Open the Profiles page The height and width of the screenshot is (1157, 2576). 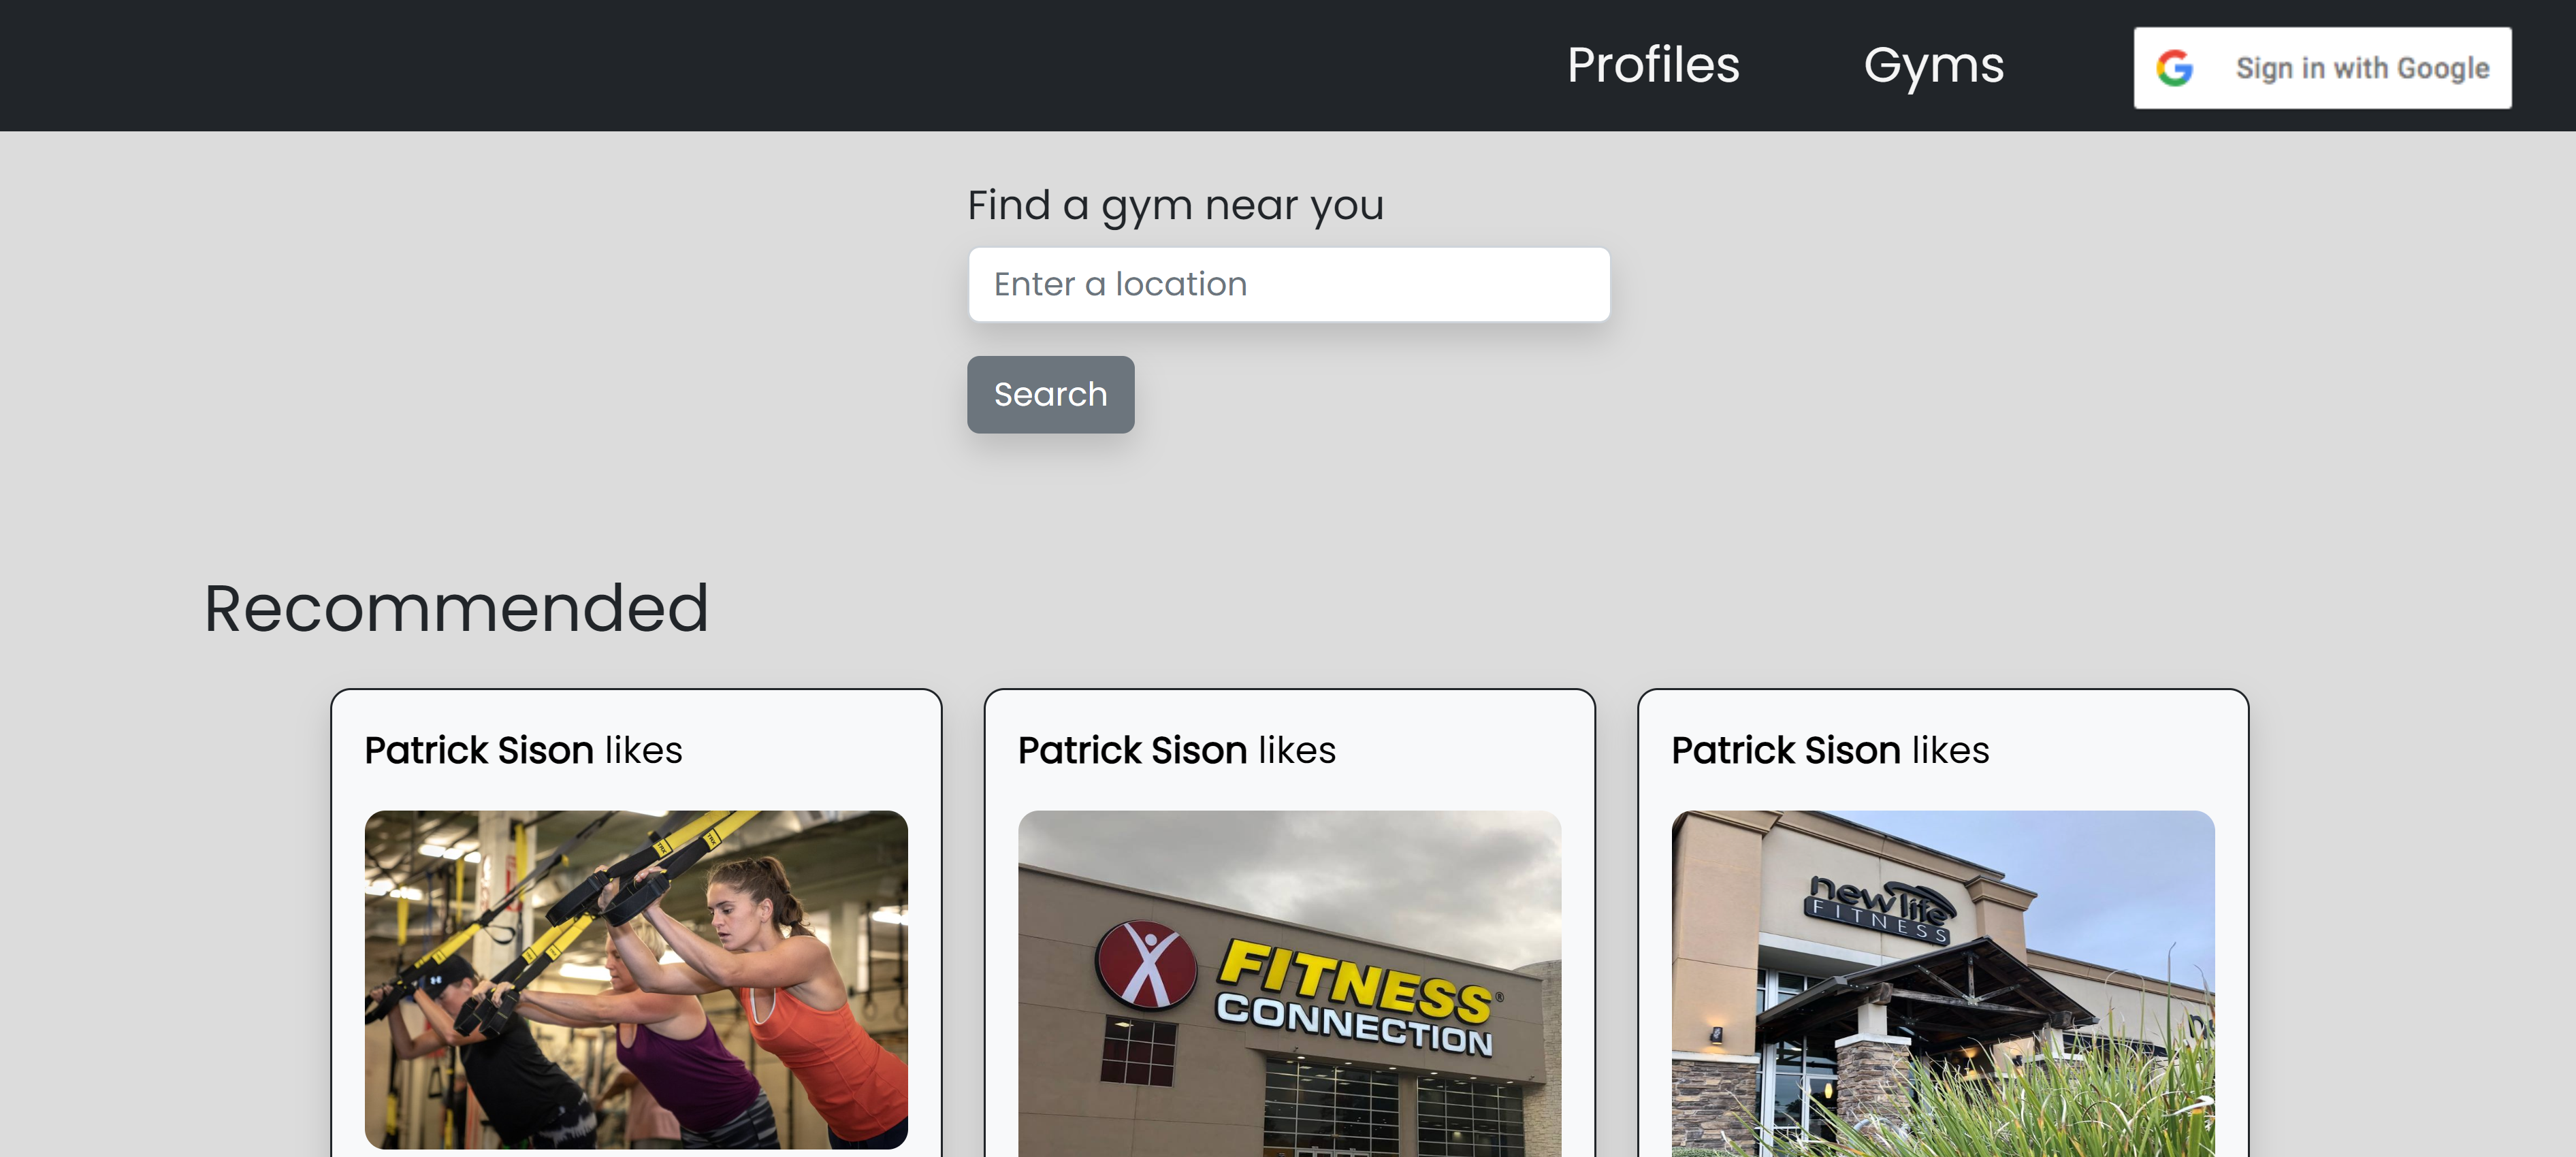(x=1653, y=65)
